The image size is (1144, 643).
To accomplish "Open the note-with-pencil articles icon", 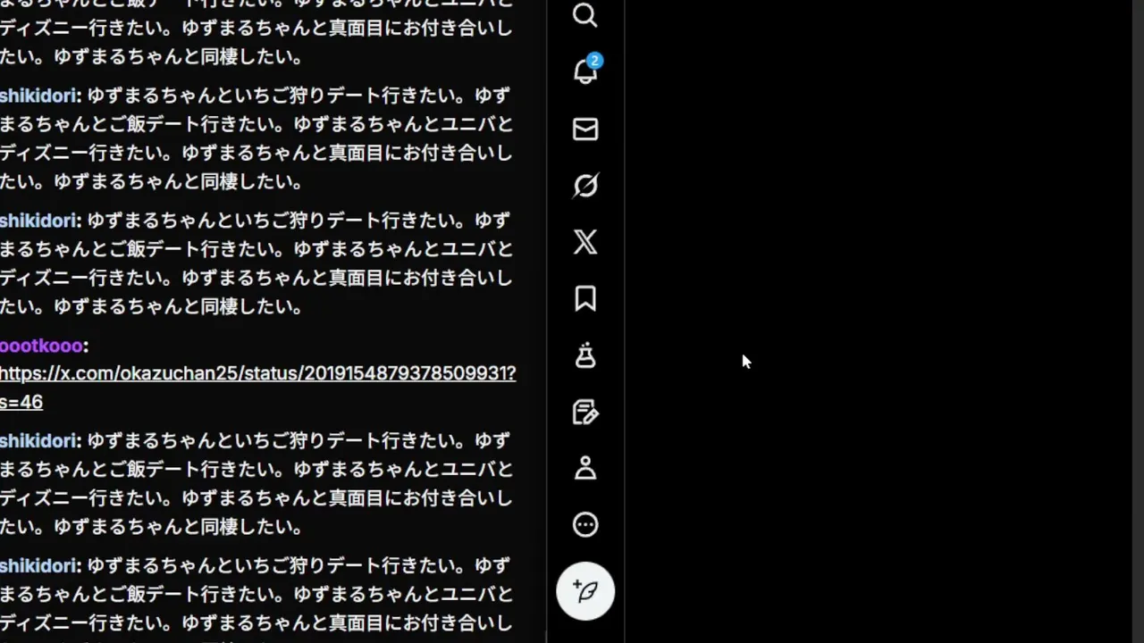I will 585,412.
